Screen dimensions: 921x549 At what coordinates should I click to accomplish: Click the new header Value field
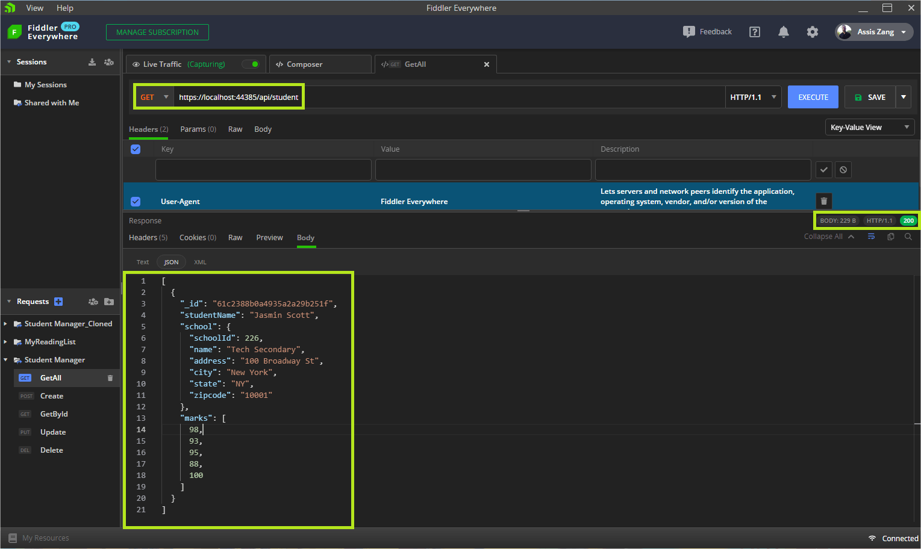tap(483, 170)
